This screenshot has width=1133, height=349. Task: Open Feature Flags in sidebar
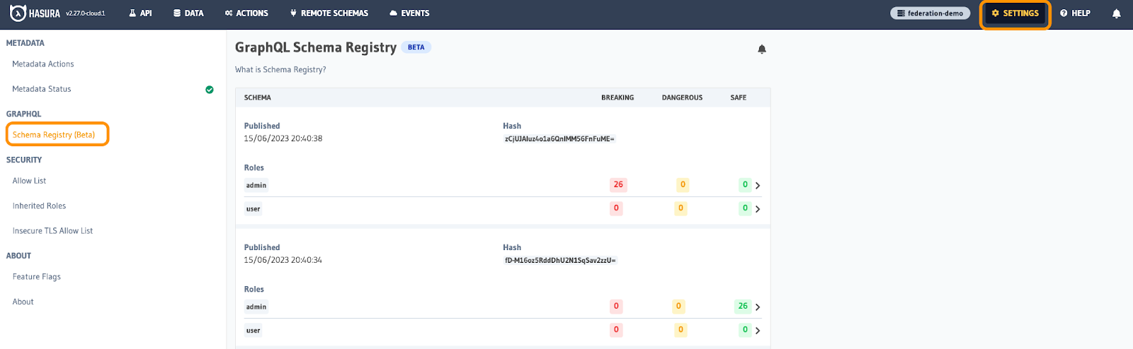(x=37, y=277)
